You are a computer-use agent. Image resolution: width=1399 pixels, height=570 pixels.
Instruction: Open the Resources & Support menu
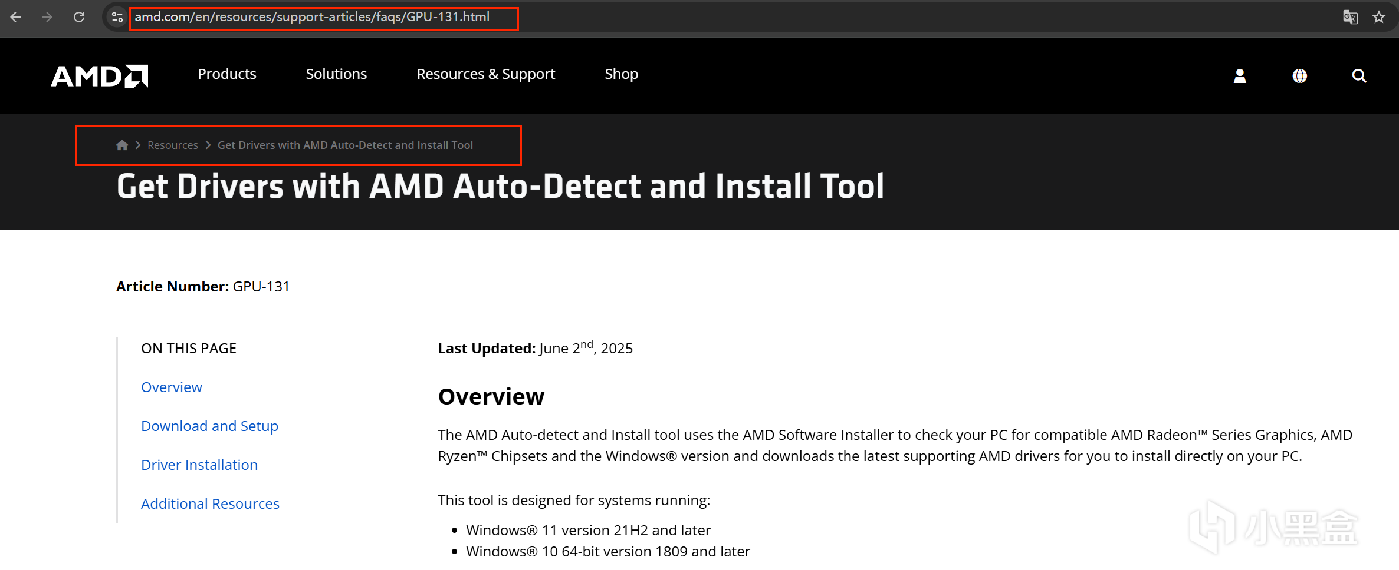tap(486, 74)
